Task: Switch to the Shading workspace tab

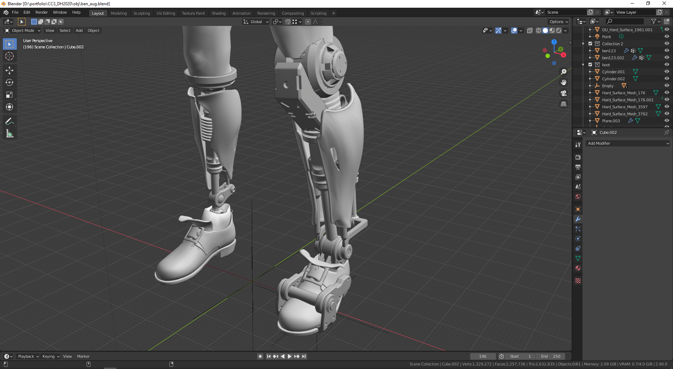Action: (218, 13)
